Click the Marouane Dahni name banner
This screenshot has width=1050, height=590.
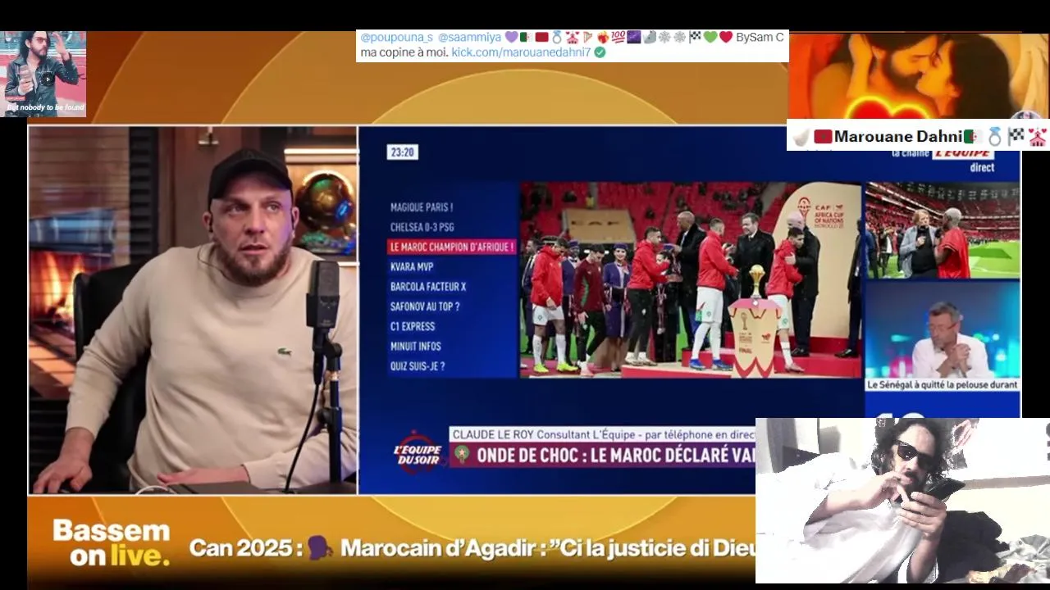coord(918,136)
